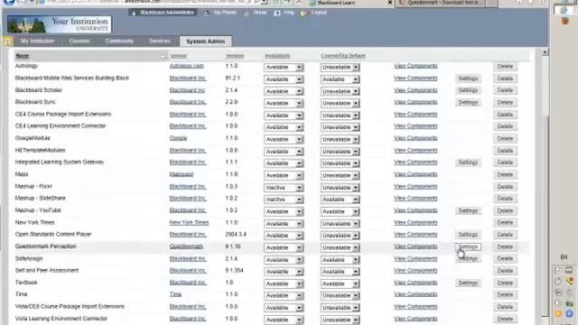Screen dimensions: 578x325
Task: Open Course/Org Default dropdown for Mashup - SlideShare
Action: pos(340,200)
